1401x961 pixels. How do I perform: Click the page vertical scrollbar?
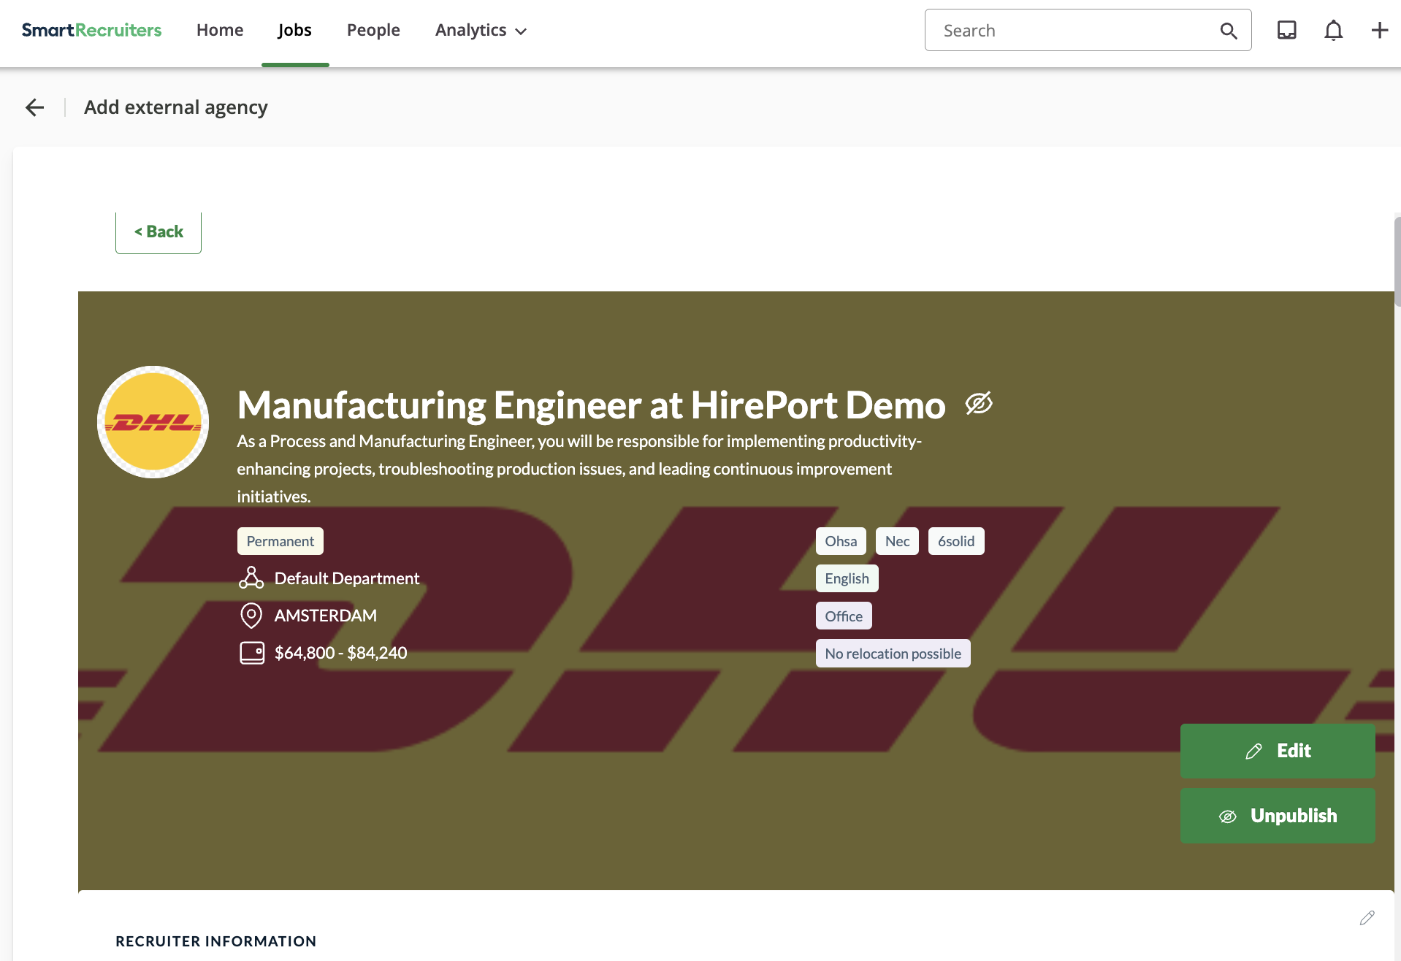tap(1397, 261)
